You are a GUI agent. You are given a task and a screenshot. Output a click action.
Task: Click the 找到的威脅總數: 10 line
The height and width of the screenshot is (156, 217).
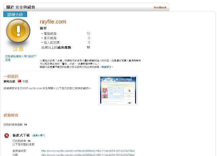coord(15,125)
